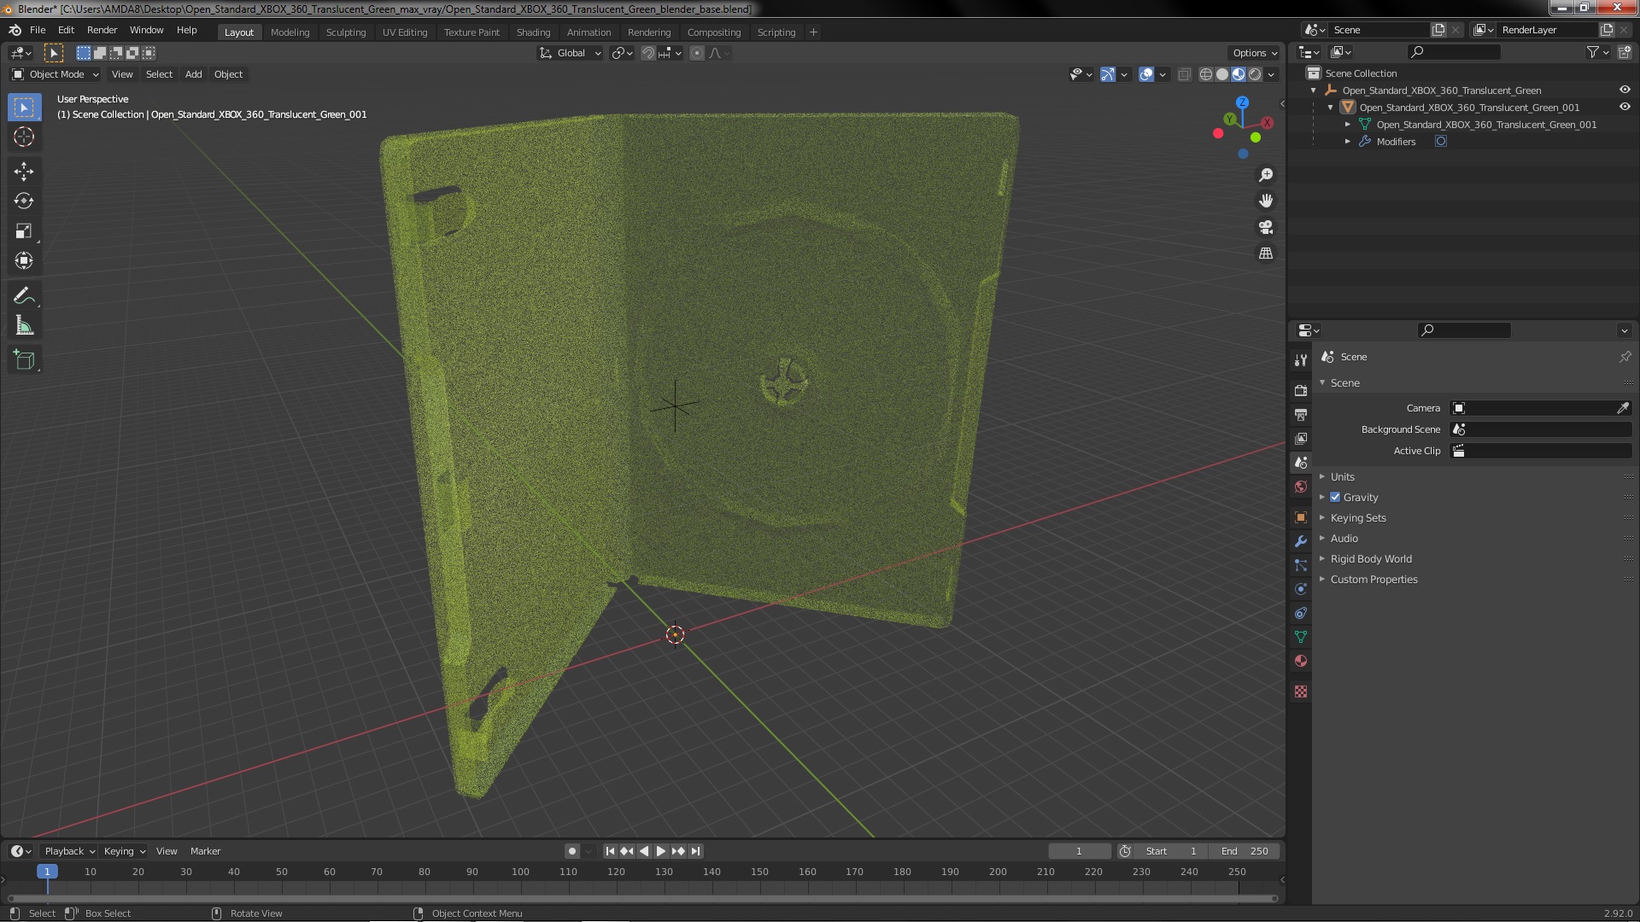Screen dimensions: 1640x922
Task: Open the Render menu
Action: coord(102,30)
